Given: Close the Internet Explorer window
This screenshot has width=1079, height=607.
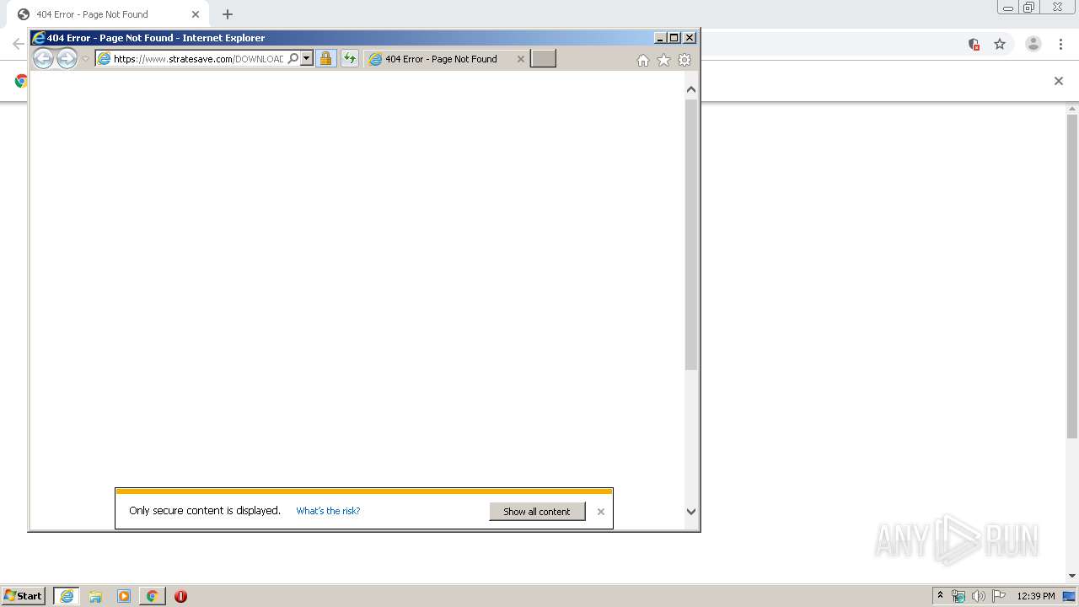Looking at the screenshot, I should [690, 38].
